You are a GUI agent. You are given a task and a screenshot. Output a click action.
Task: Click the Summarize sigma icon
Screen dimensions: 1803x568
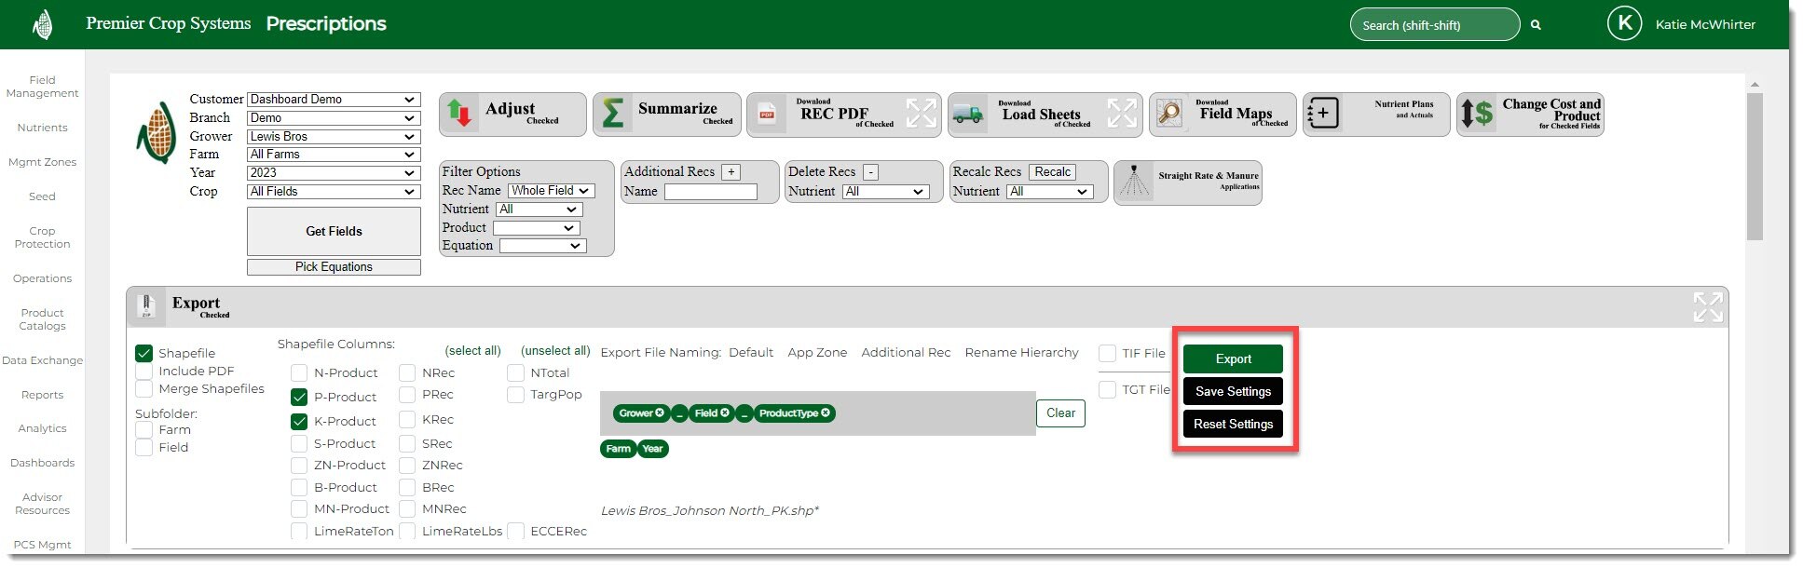[613, 114]
